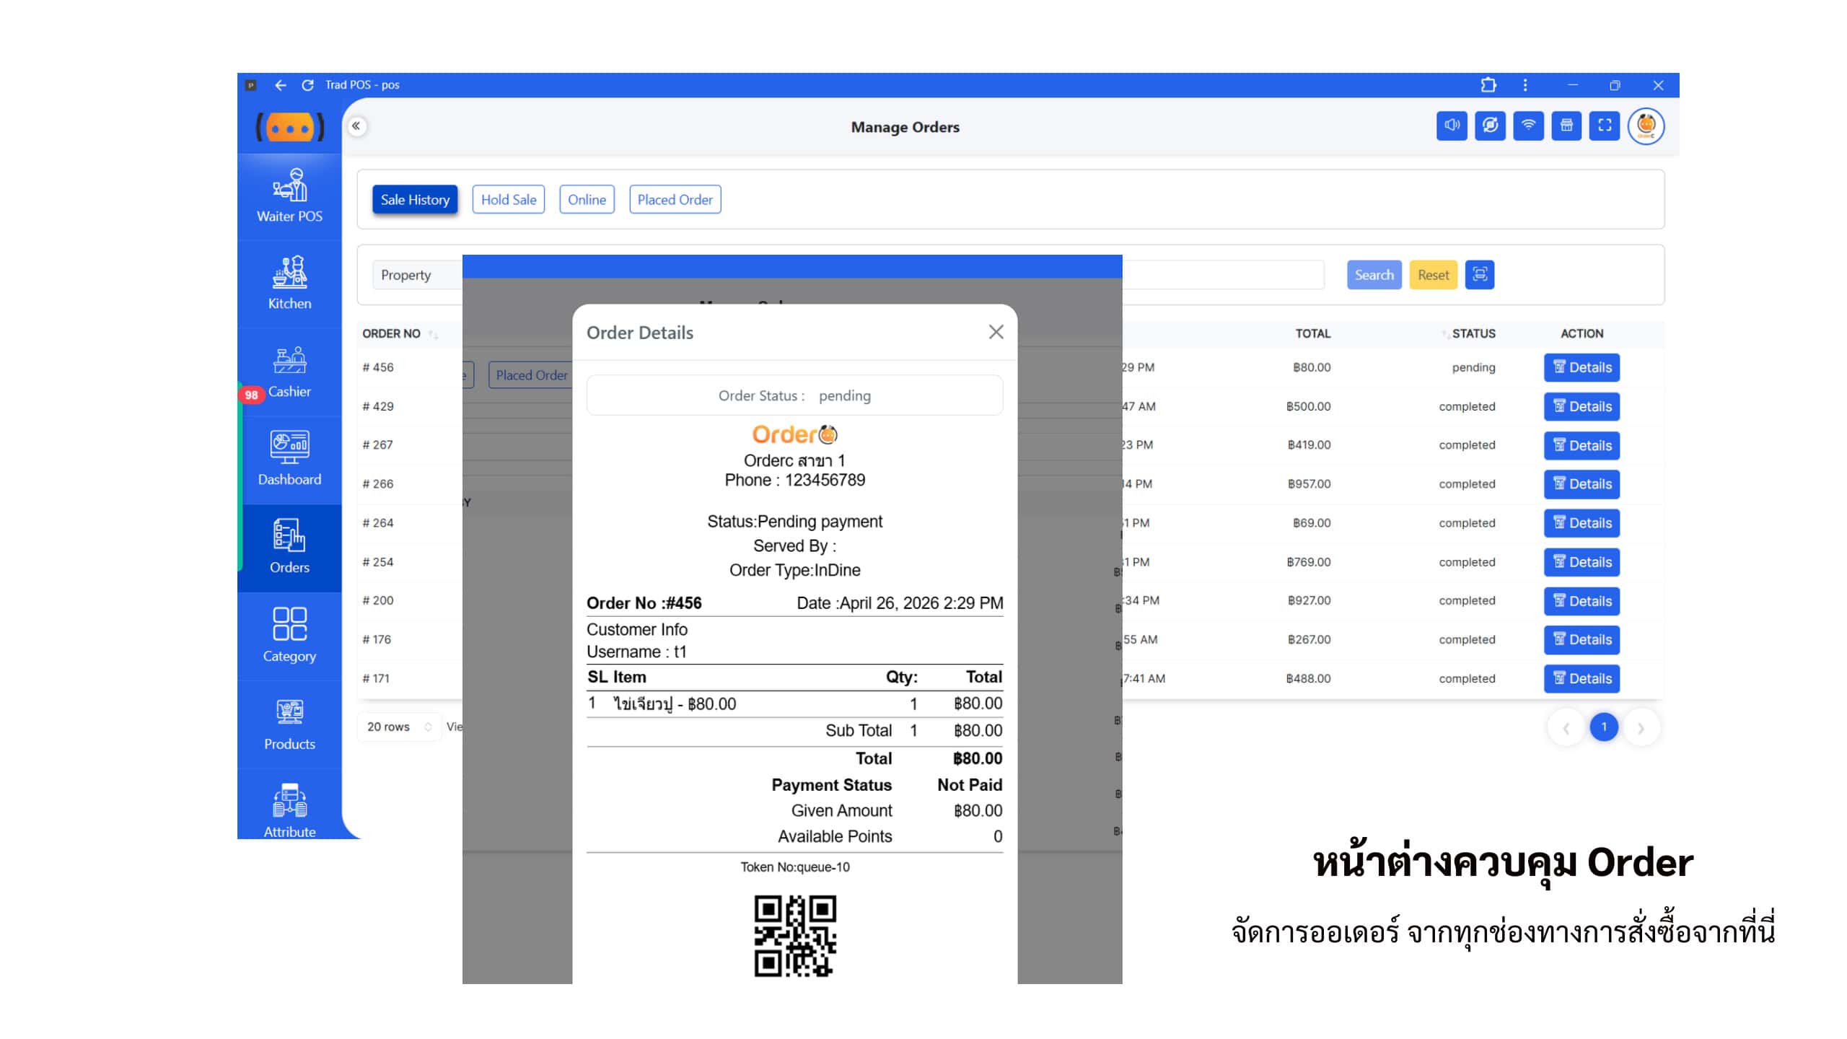This screenshot has height=1039, width=1847.
Task: Open the Products sidebar icon
Action: click(x=289, y=724)
